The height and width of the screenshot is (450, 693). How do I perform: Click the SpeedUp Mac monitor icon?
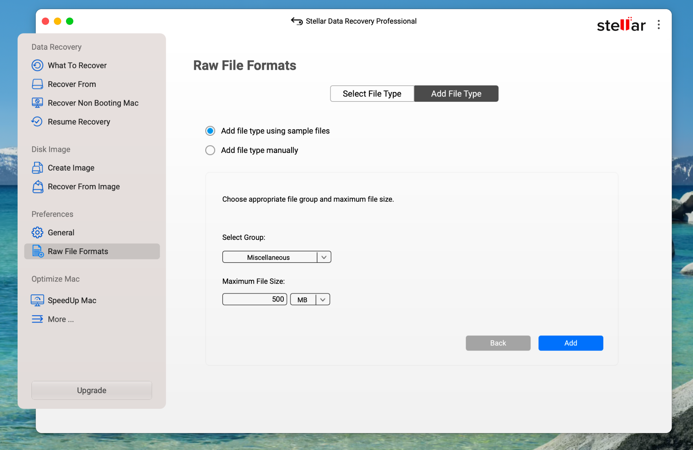pyautogui.click(x=37, y=300)
